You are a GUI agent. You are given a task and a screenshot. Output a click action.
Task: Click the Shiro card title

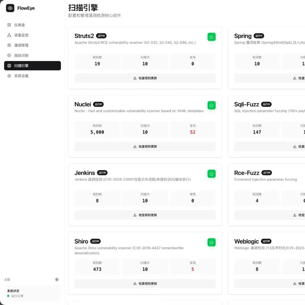(81, 241)
